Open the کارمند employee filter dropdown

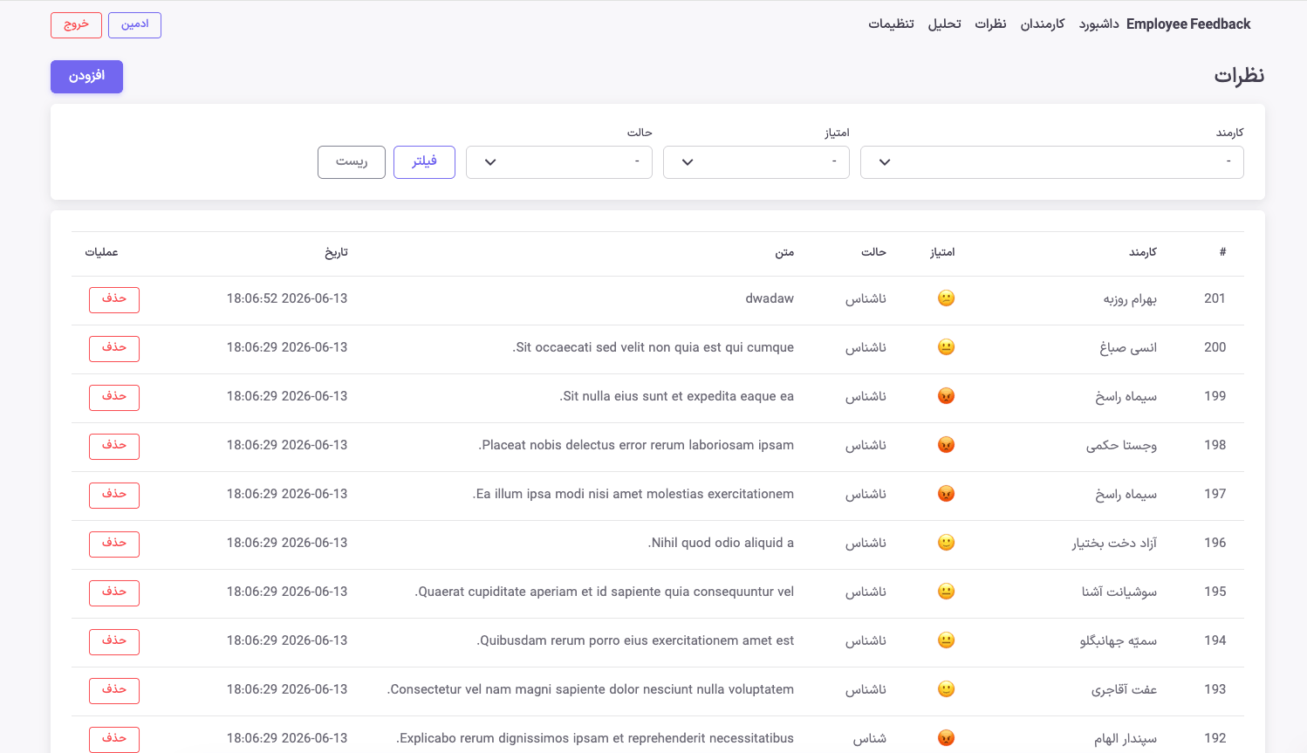(x=1052, y=162)
